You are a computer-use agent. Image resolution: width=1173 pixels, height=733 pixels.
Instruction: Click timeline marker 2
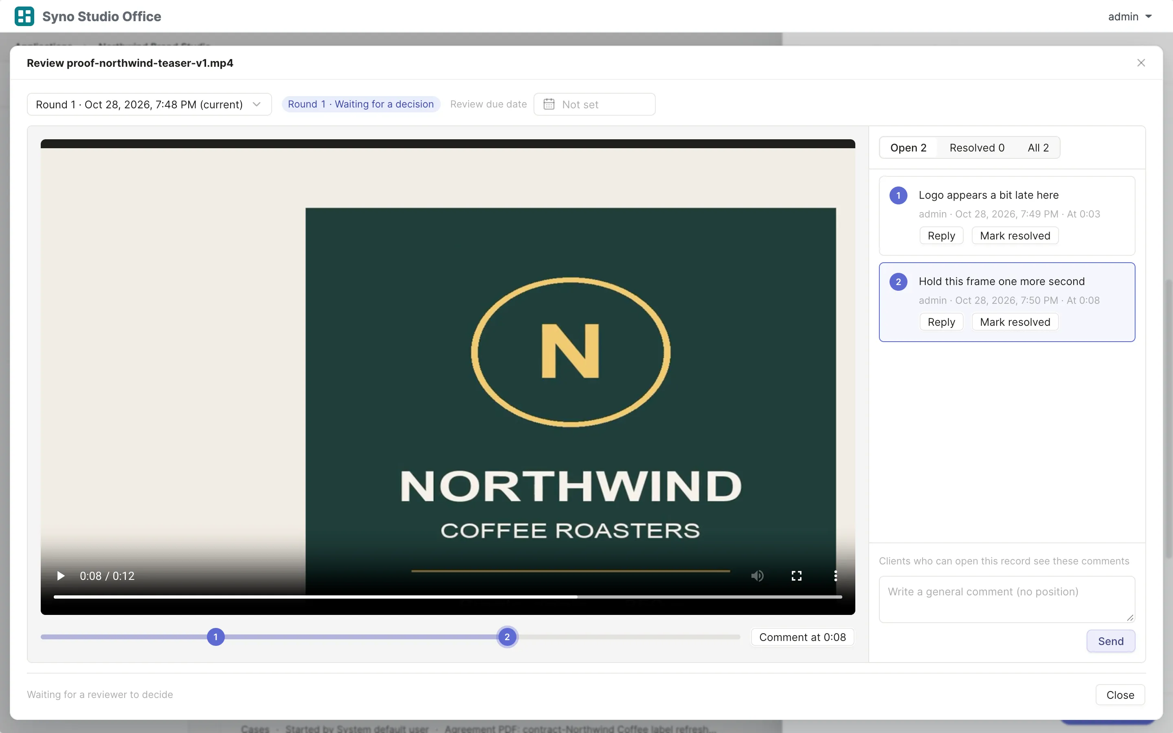pos(507,637)
